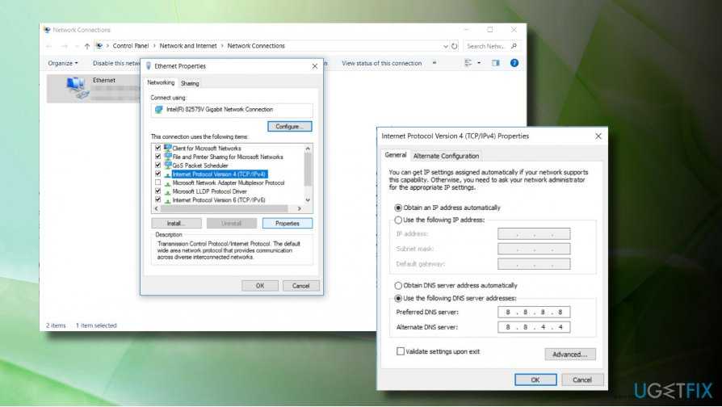
Task: Switch to the Sharing tab
Action: tap(190, 83)
